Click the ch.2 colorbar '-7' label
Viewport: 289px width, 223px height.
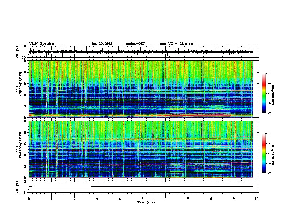coord(269,173)
